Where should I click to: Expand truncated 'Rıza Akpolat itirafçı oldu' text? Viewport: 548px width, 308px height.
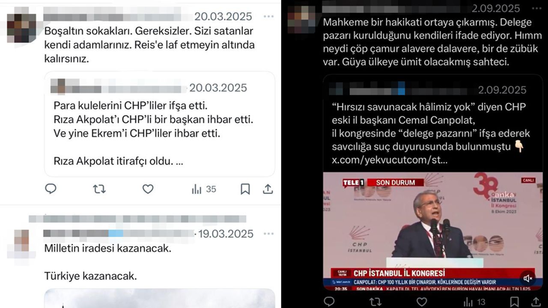(x=179, y=162)
